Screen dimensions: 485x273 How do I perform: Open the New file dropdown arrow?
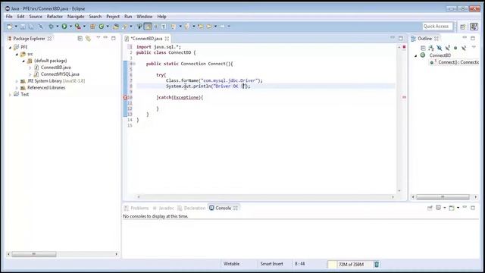coord(16,27)
